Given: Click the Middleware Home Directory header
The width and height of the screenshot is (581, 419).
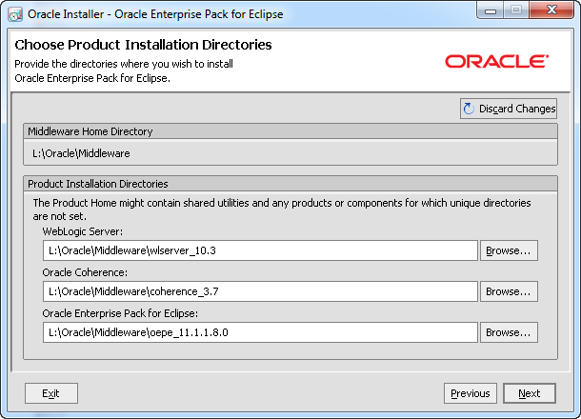Looking at the screenshot, I should click(290, 131).
